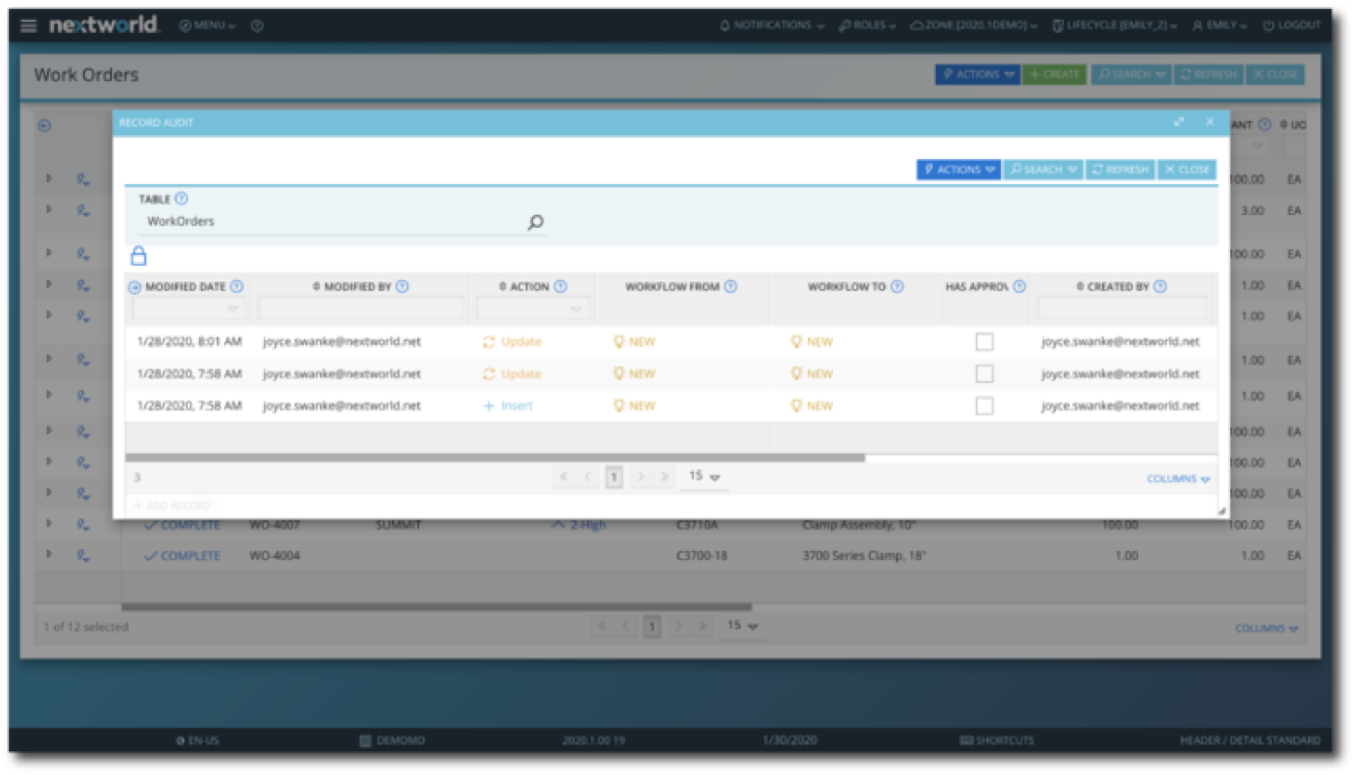Image resolution: width=1355 pixels, height=775 pixels.
Task: Open the Columns dropdown of Work Orders grid
Action: point(1266,629)
